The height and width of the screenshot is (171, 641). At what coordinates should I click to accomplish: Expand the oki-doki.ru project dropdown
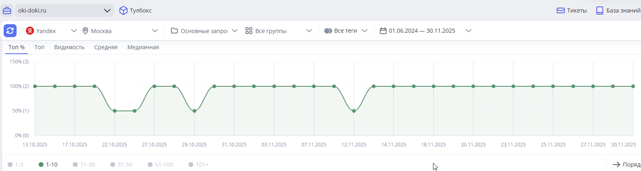click(107, 10)
